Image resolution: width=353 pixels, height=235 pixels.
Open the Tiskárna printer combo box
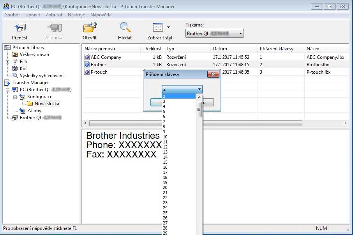(x=214, y=34)
